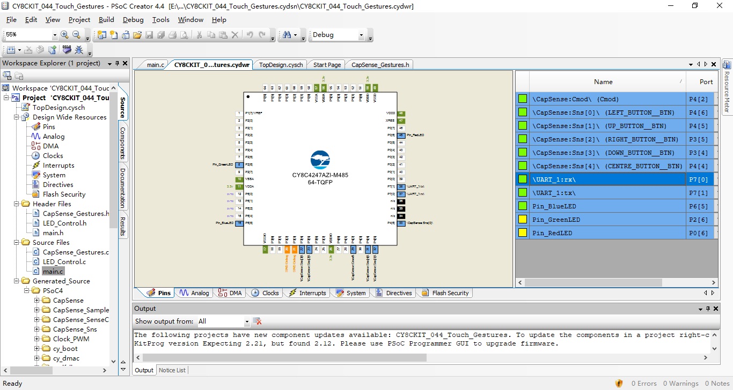Click the notification shield icon in status bar
733x390 pixels.
[619, 384]
